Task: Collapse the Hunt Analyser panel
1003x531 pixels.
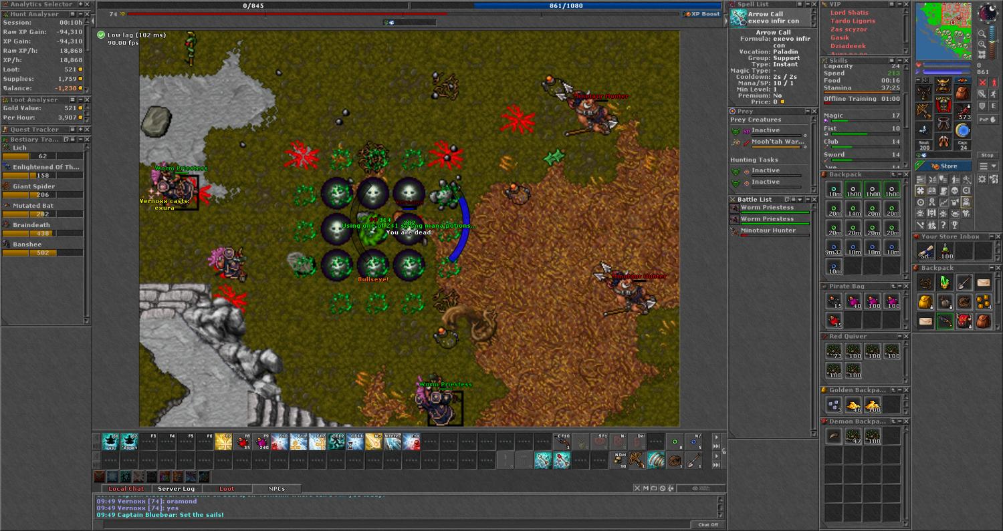Action: (80, 14)
